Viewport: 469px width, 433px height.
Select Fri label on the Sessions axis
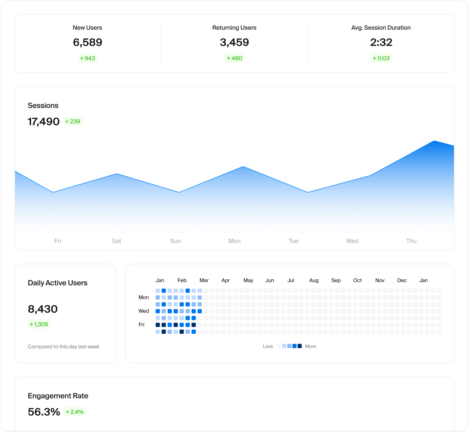[57, 241]
